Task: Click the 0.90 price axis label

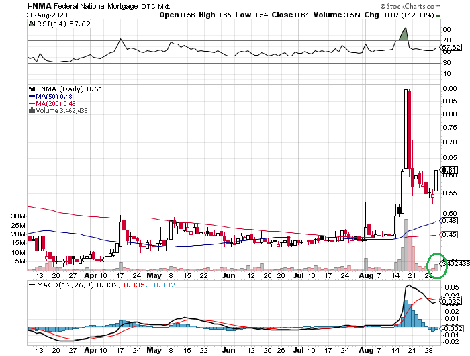Action: 450,89
